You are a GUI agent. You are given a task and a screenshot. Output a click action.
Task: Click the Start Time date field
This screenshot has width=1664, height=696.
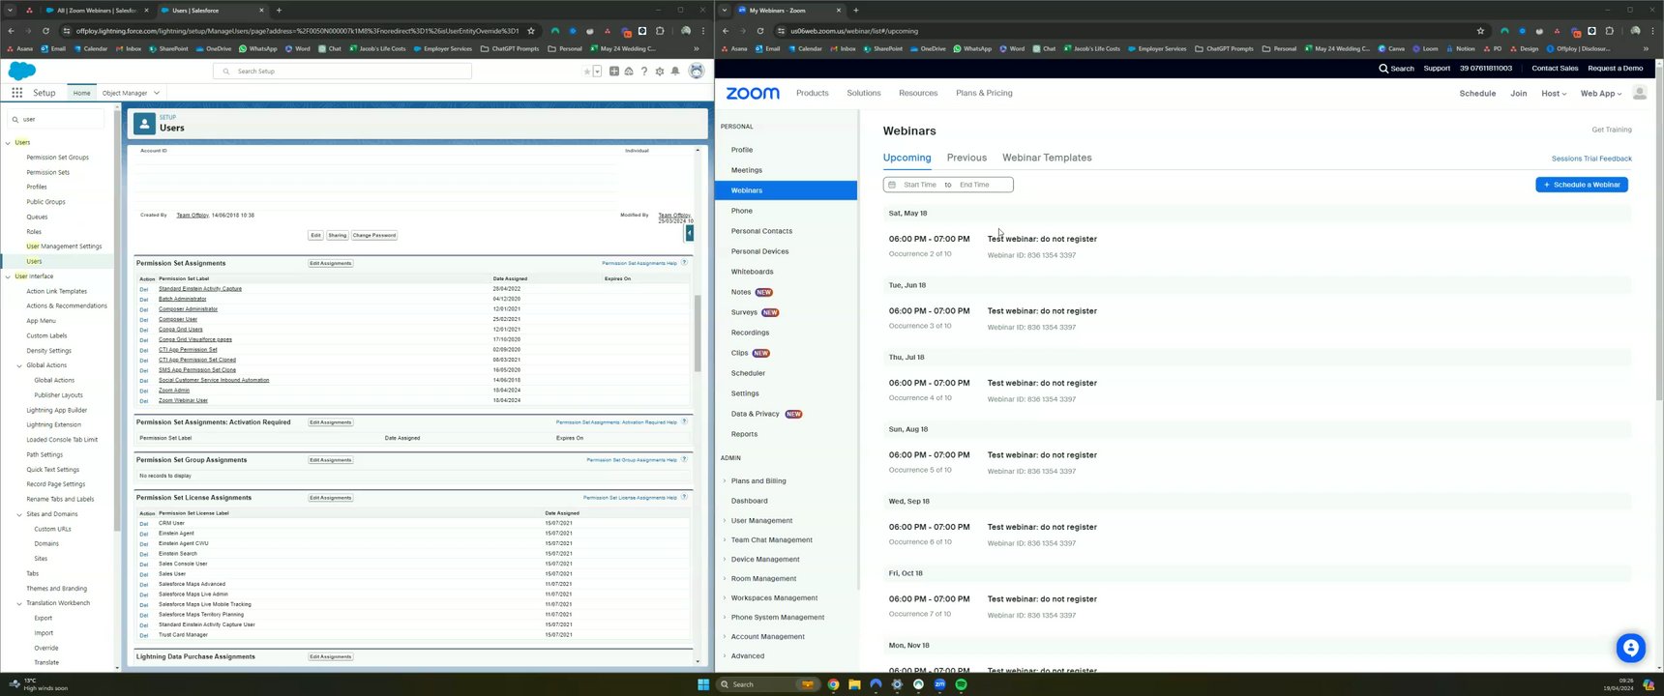[920, 185]
